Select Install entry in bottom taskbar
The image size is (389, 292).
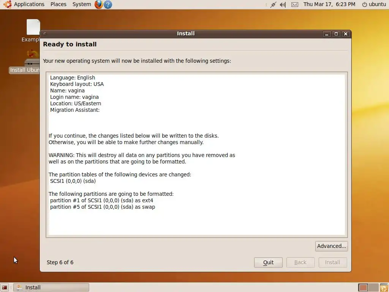51,287
